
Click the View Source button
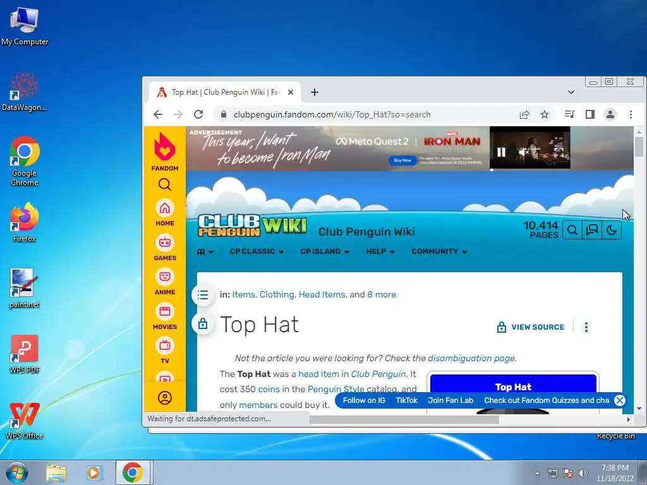tap(530, 327)
